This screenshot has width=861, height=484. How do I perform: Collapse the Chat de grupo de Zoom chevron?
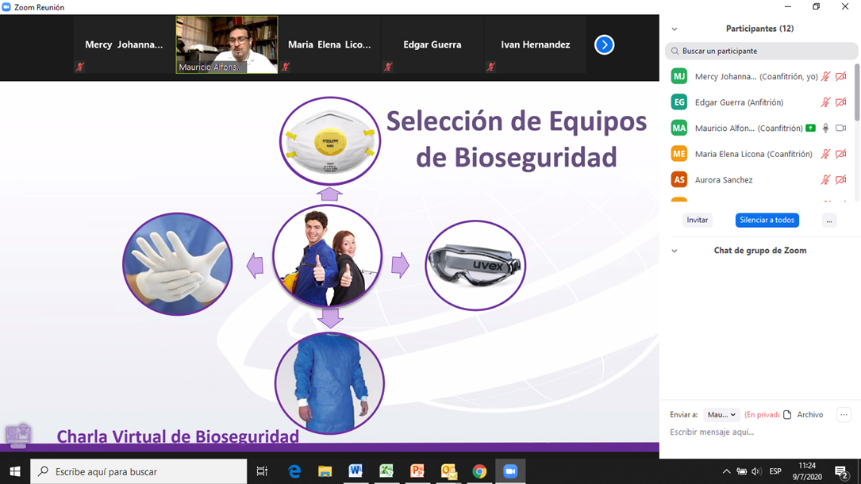675,251
